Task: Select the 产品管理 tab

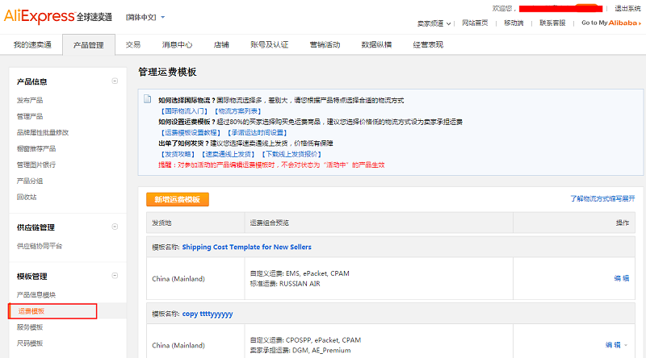Action: pos(89,45)
